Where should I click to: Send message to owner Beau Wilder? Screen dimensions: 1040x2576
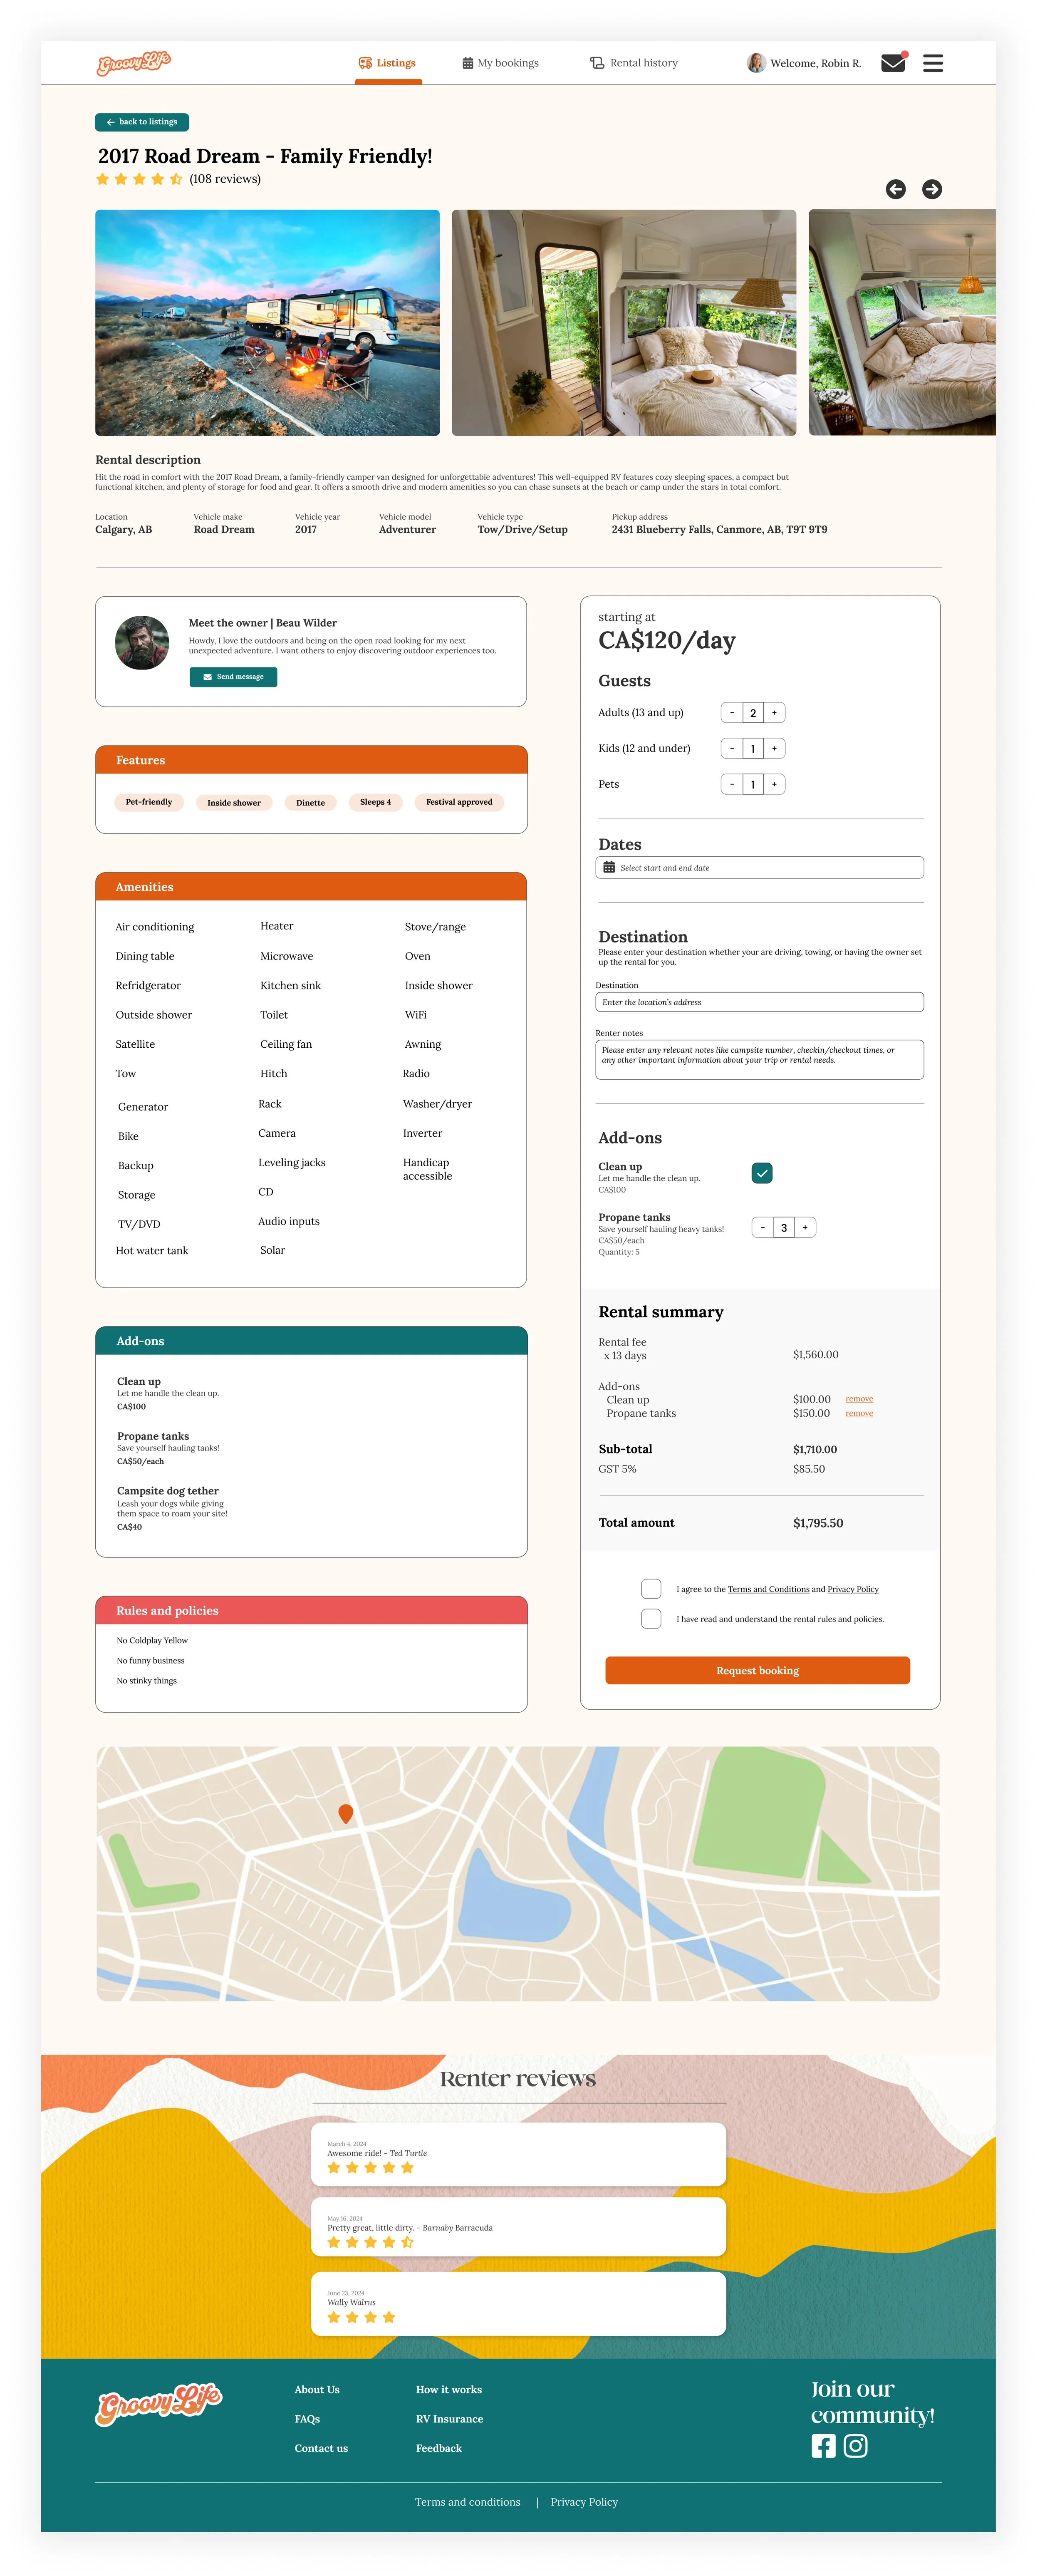(233, 677)
